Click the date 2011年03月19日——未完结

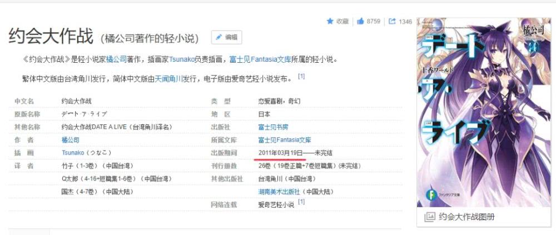point(295,153)
